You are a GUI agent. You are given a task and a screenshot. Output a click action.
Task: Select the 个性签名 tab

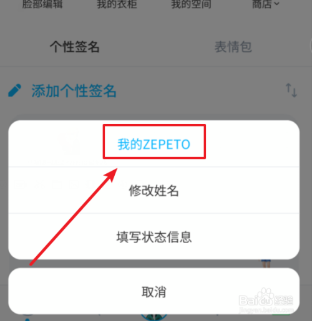(x=75, y=47)
